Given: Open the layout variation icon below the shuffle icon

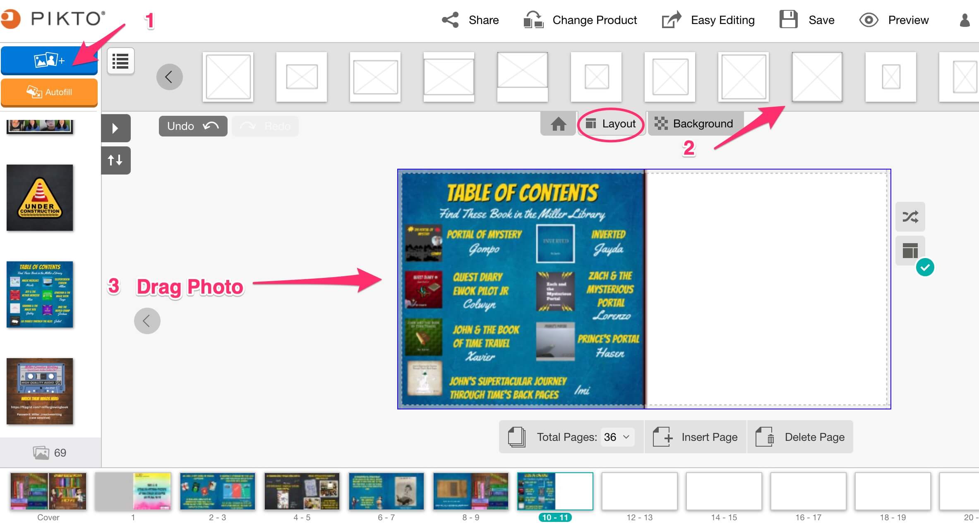Looking at the screenshot, I should 910,249.
